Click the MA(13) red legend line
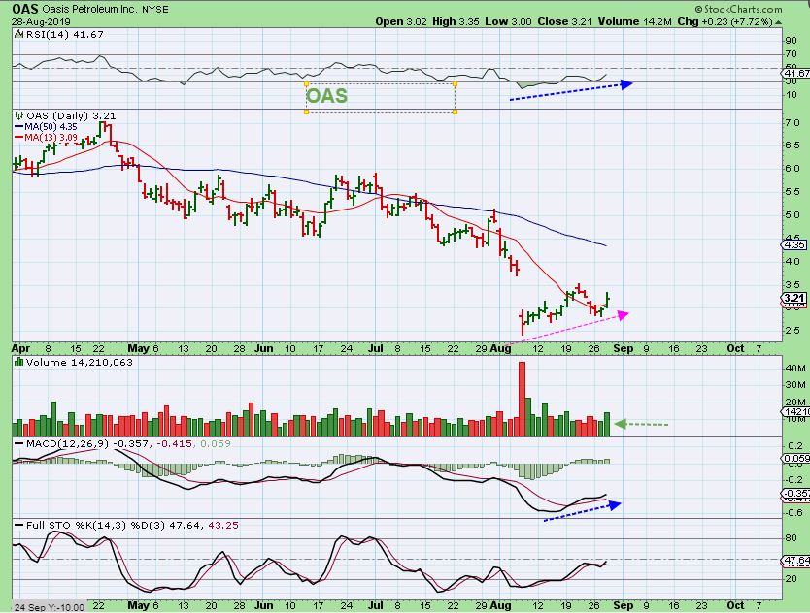 pos(19,138)
